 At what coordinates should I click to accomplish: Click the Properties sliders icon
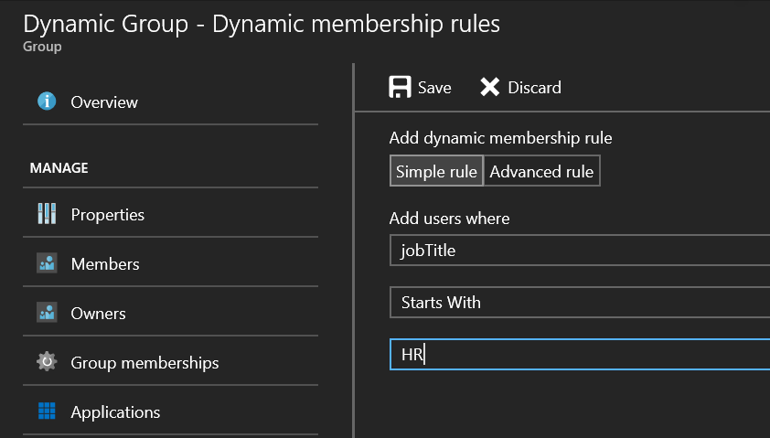pos(47,214)
